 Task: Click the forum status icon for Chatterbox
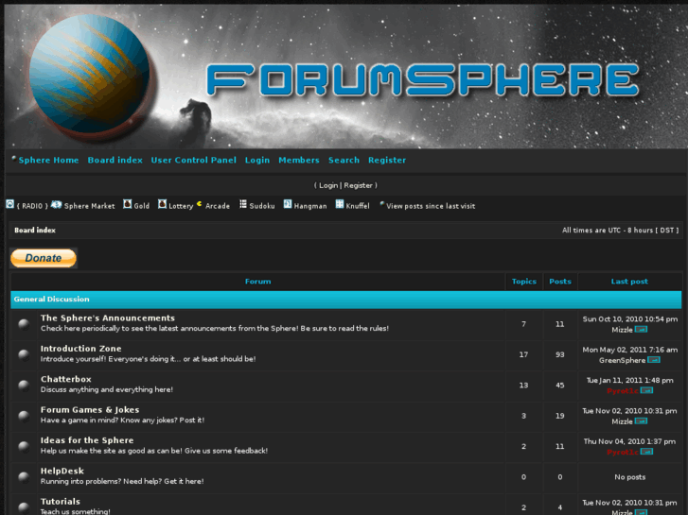(24, 386)
